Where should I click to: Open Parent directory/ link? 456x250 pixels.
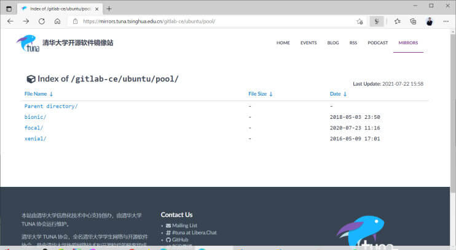[x=51, y=106]
